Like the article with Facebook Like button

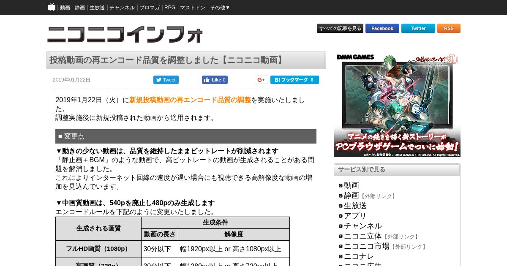click(215, 80)
